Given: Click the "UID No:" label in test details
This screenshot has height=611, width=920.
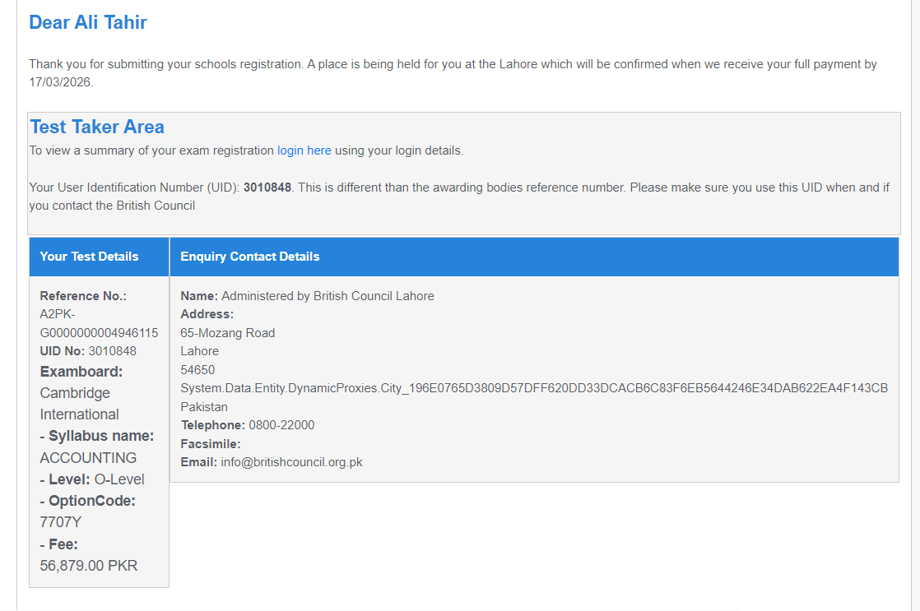Looking at the screenshot, I should point(63,351).
